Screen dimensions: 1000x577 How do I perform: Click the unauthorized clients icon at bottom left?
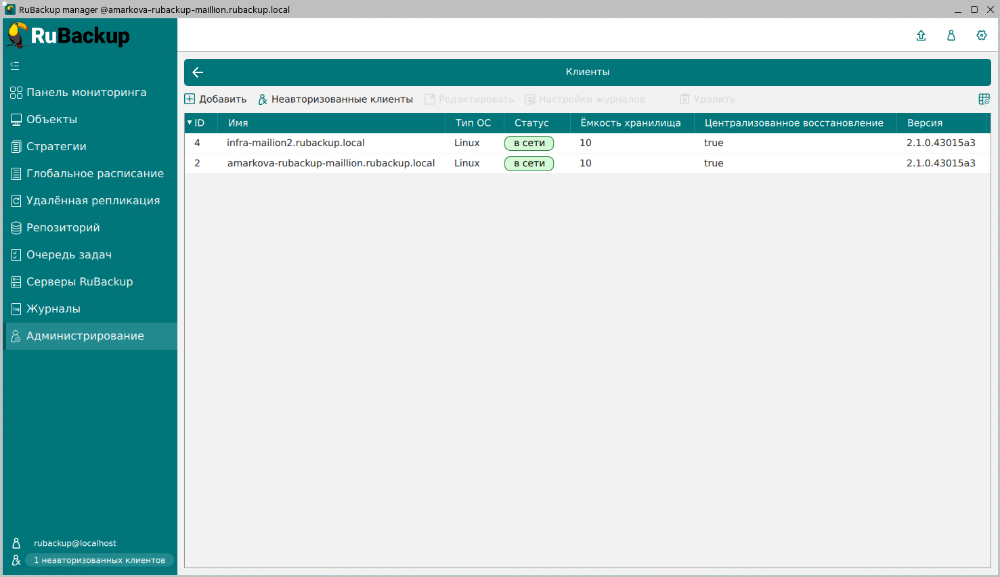tap(16, 560)
